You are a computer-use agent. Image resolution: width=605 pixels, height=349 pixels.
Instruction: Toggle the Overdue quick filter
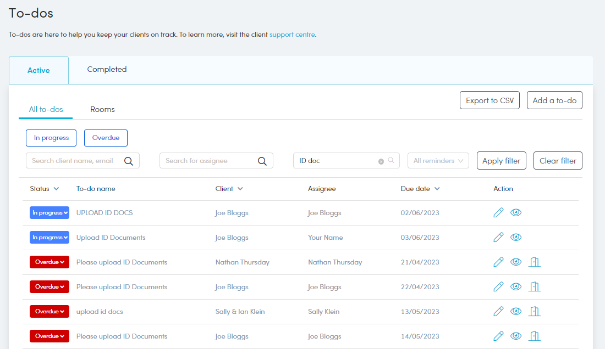[106, 138]
